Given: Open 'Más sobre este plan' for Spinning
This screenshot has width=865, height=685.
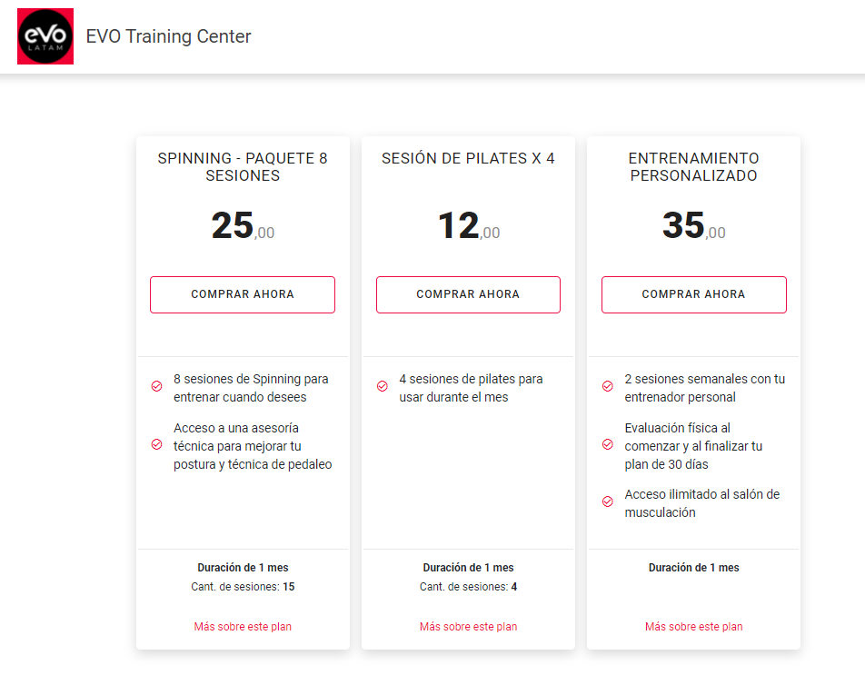Looking at the screenshot, I should 243,626.
